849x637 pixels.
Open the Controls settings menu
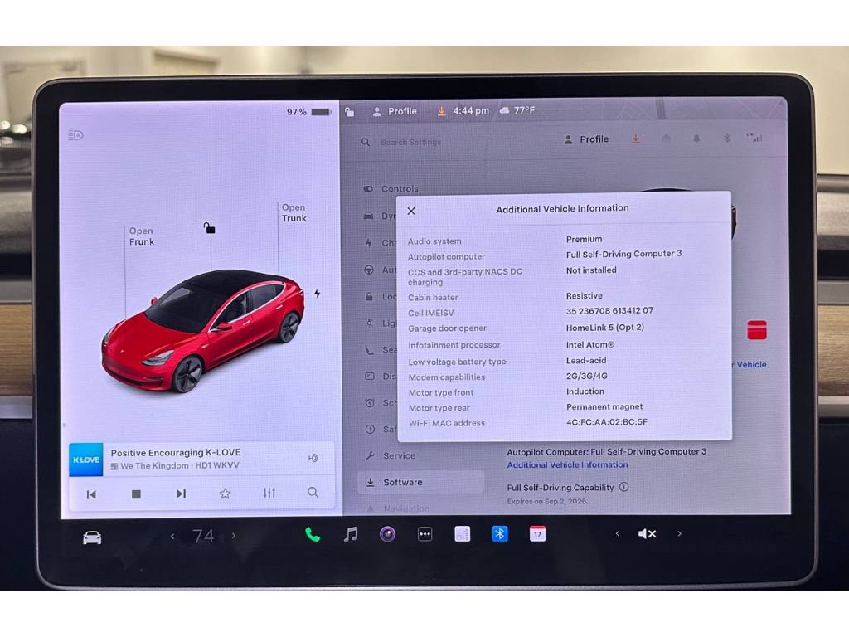(x=391, y=188)
